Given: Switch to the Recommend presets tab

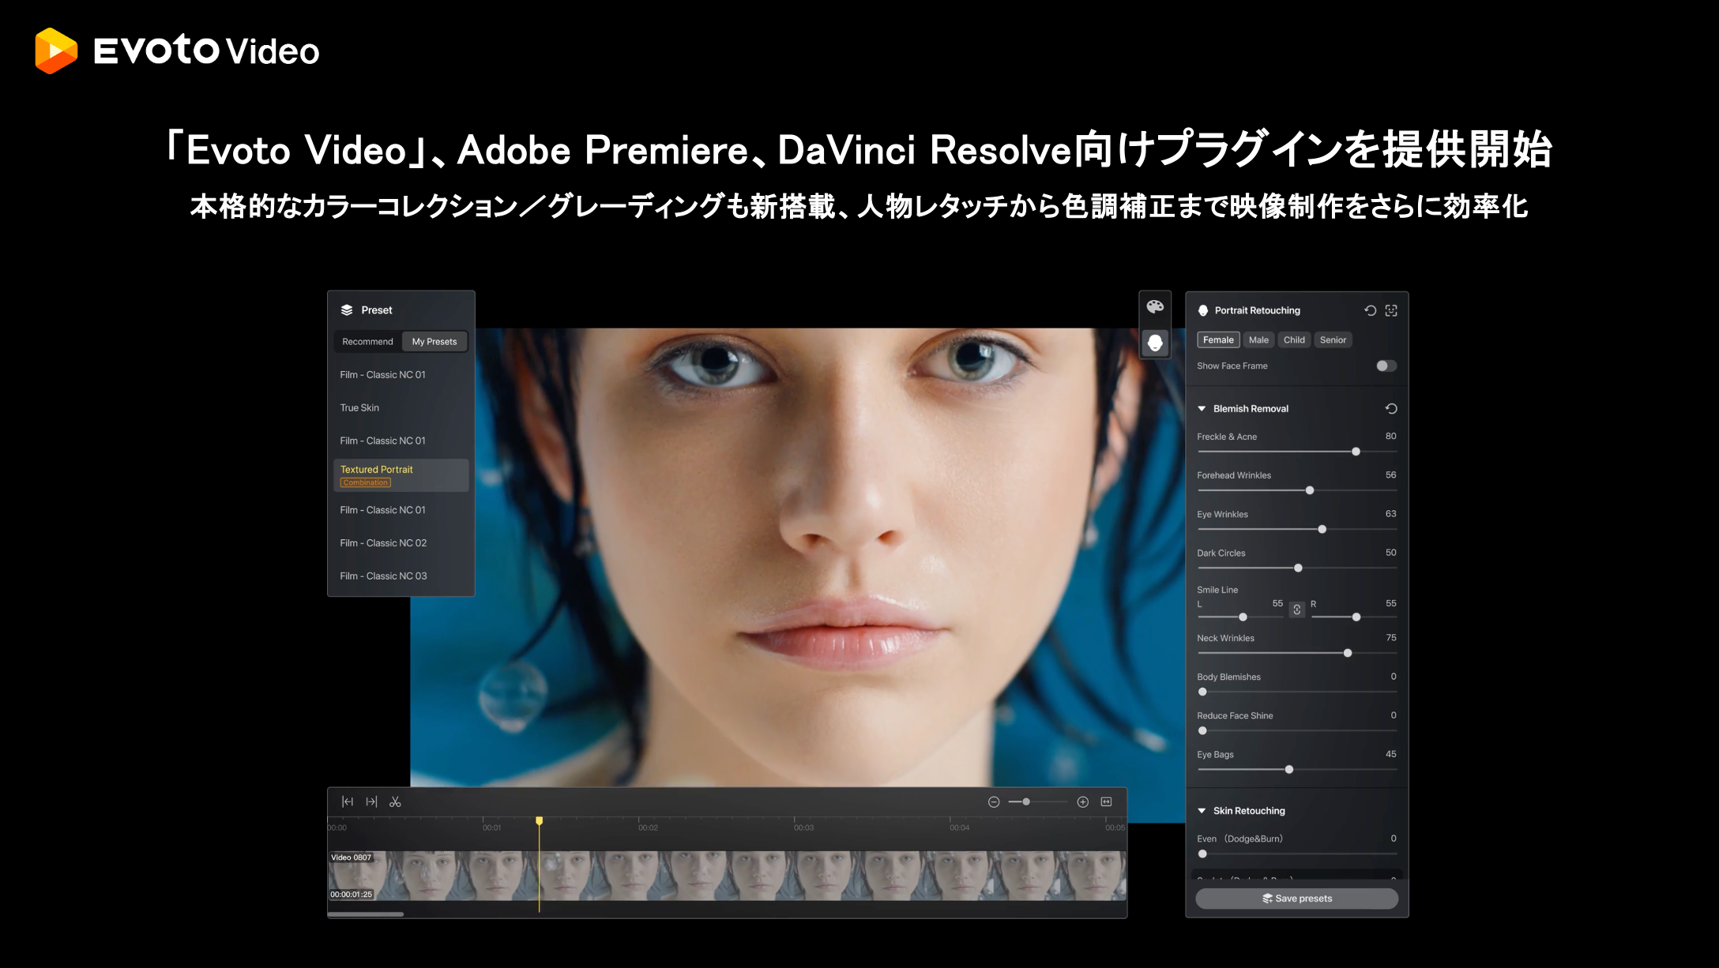Looking at the screenshot, I should point(367,341).
